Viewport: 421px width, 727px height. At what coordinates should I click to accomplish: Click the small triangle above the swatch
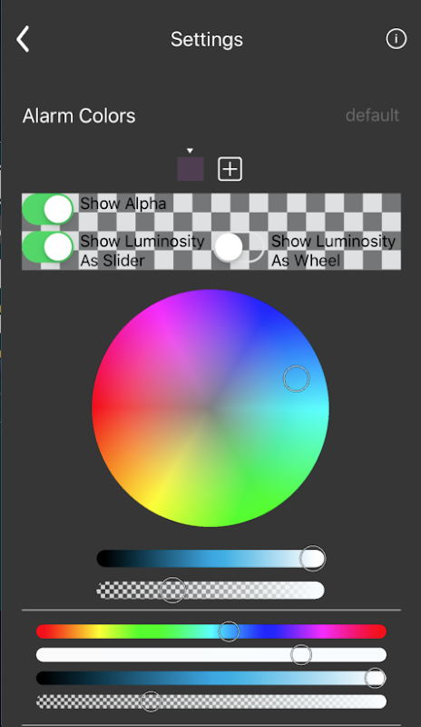[190, 151]
